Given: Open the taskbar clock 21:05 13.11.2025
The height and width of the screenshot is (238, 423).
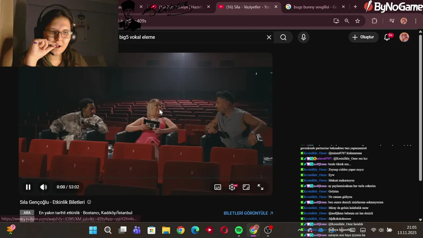Looking at the screenshot, I should tap(407, 230).
